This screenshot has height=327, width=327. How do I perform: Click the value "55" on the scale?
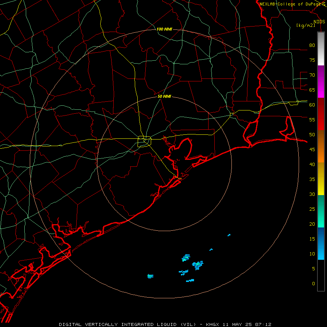(x=312, y=120)
